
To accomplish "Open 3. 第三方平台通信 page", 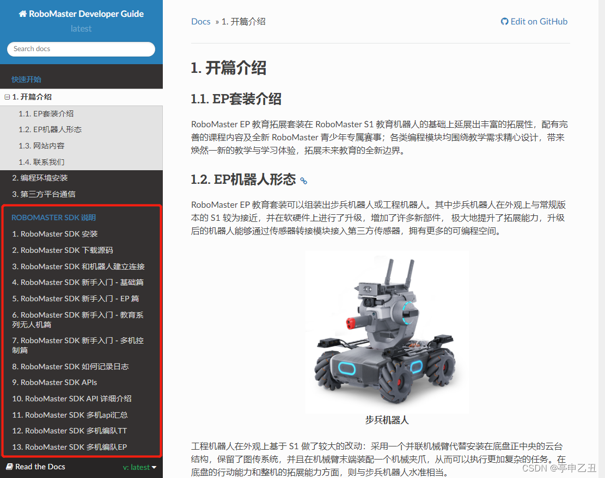I will (x=44, y=194).
